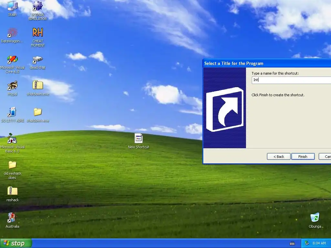This screenshot has width=331, height=248.
Task: Focus the shortcut name input field
Action: pos(291,80)
